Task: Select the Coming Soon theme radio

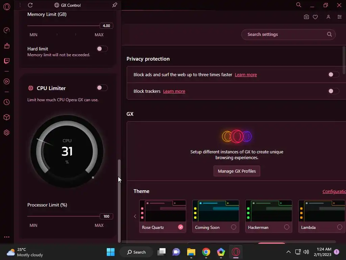Action: pos(233,227)
